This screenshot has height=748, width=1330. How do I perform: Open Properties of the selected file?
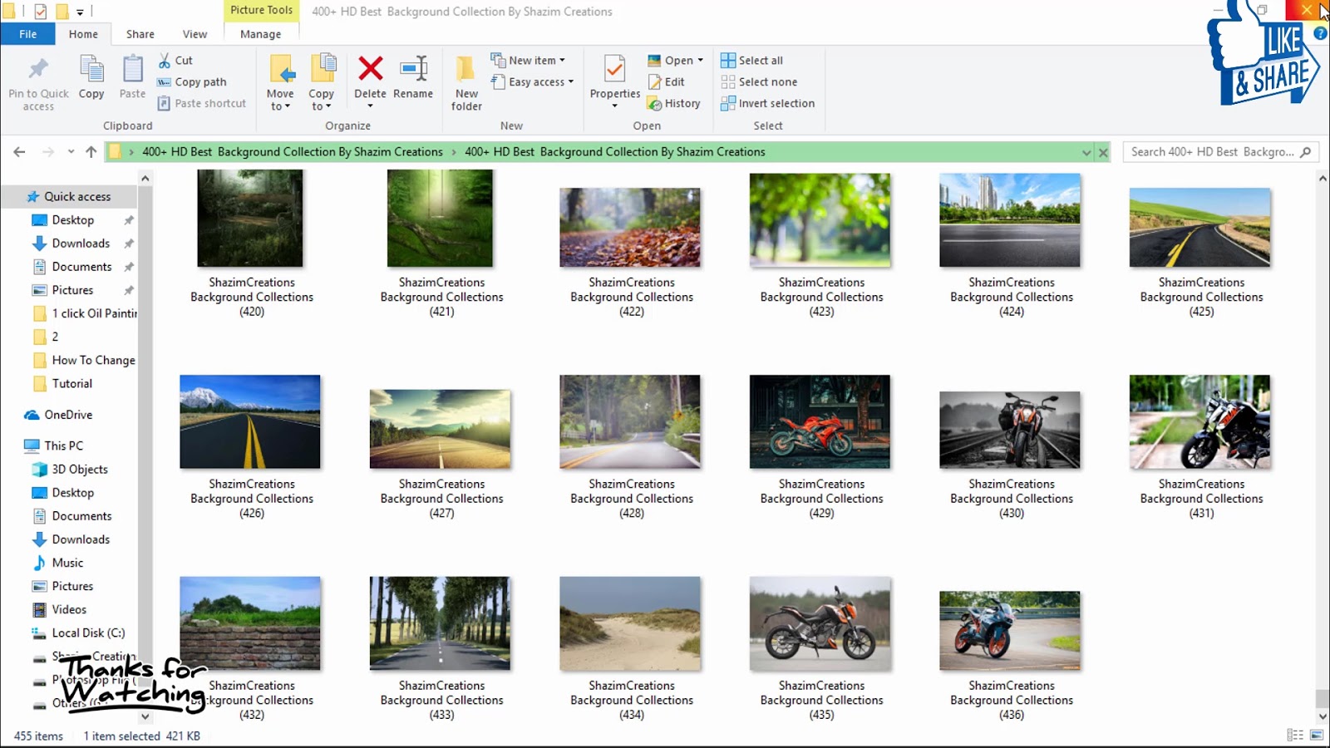tap(613, 79)
